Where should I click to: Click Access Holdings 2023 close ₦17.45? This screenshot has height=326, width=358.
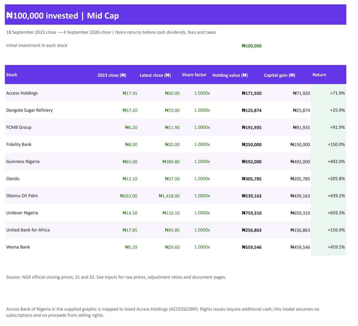tap(130, 93)
